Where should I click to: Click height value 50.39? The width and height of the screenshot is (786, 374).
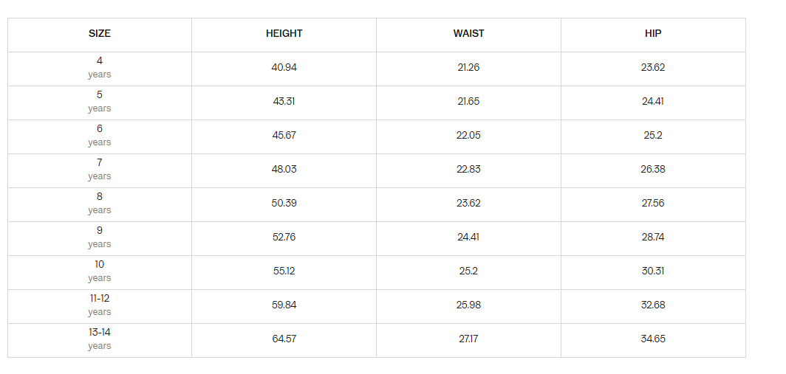284,204
